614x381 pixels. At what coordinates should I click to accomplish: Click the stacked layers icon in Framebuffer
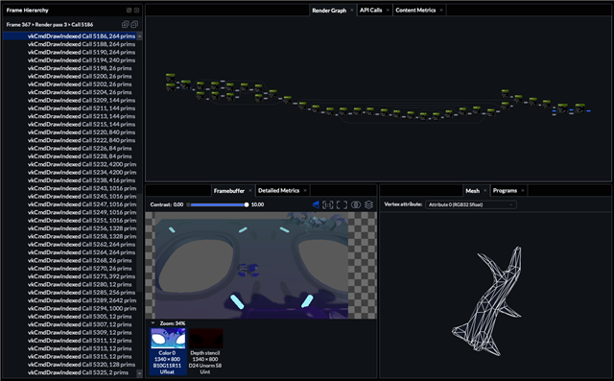pos(368,204)
